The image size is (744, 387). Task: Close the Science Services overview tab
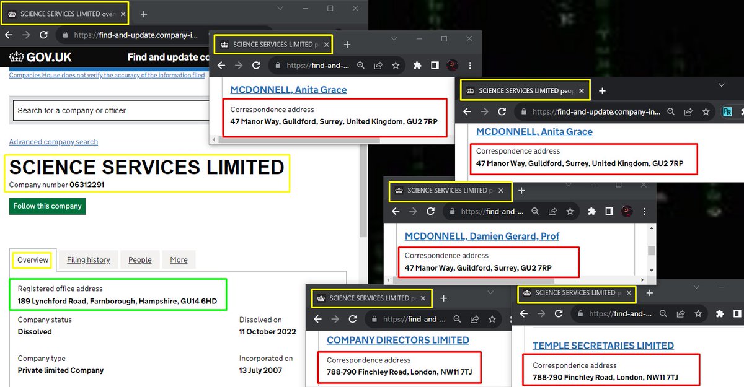click(122, 14)
